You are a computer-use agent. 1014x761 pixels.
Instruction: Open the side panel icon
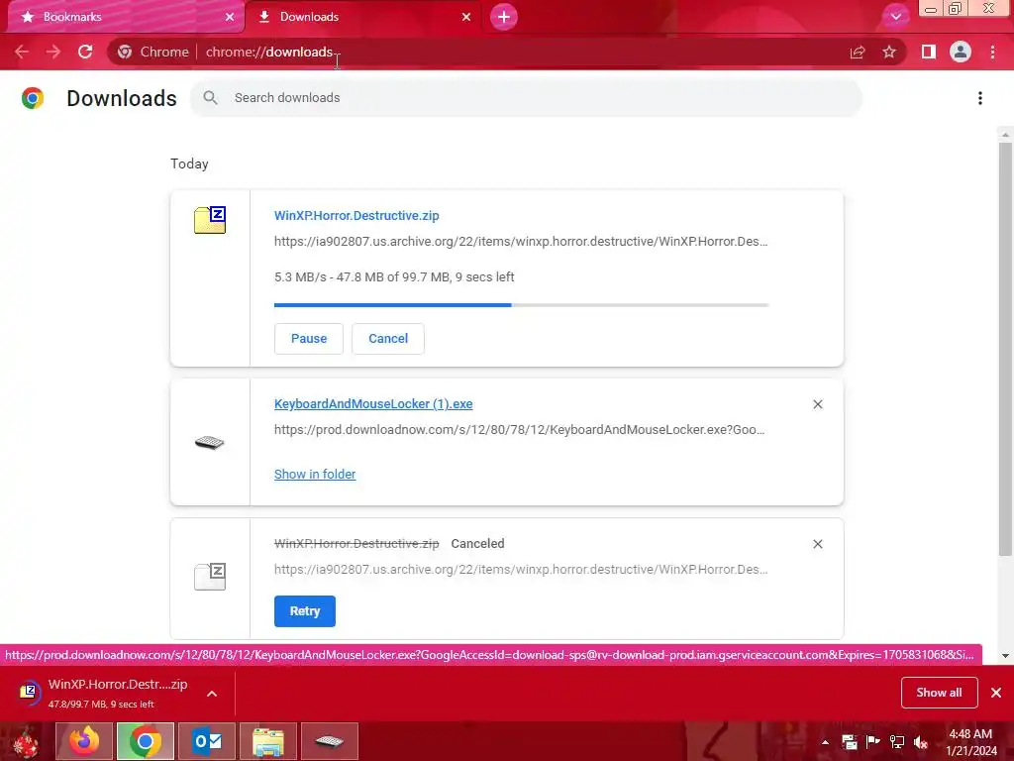click(x=929, y=52)
